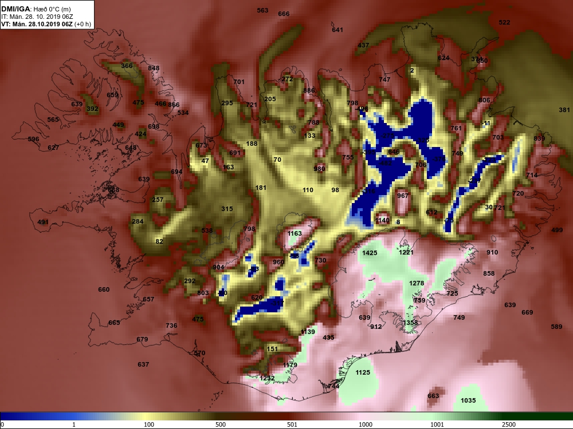Image resolution: width=573 pixels, height=429 pixels.
Task: Click the color scale label 100
Action: pos(149,424)
